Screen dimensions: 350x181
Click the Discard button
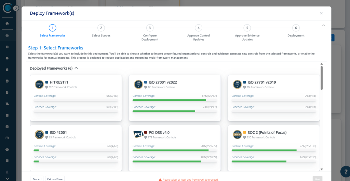point(37,179)
